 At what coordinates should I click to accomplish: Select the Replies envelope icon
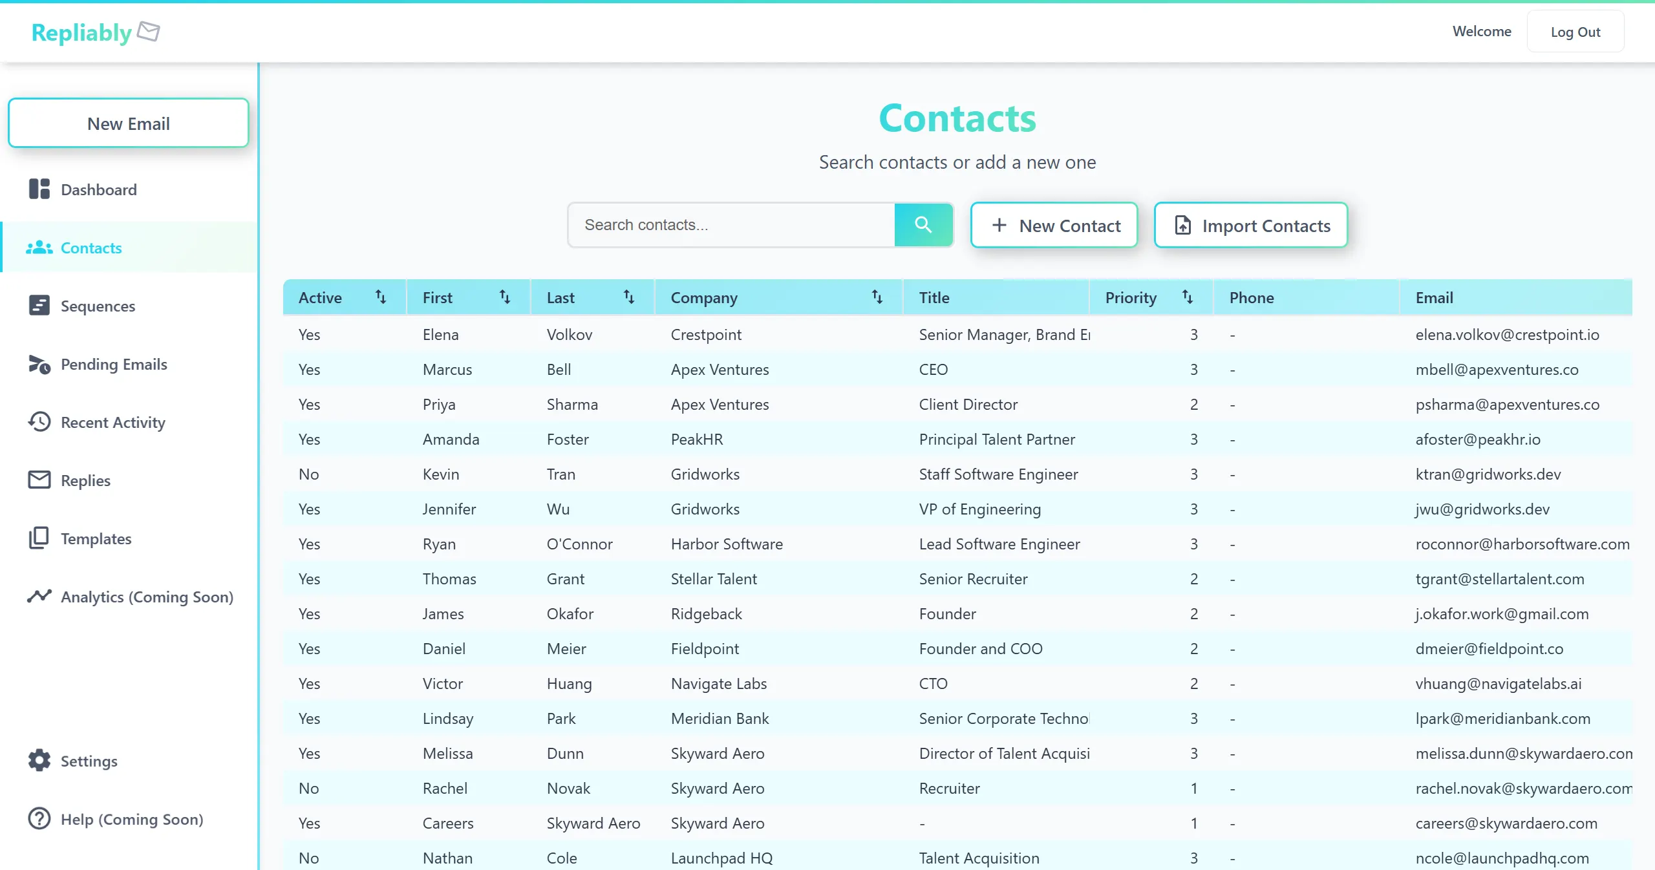pyautogui.click(x=39, y=480)
